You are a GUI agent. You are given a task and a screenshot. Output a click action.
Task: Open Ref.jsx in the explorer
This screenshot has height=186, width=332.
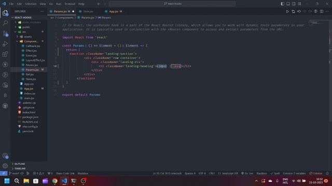coord(30,74)
